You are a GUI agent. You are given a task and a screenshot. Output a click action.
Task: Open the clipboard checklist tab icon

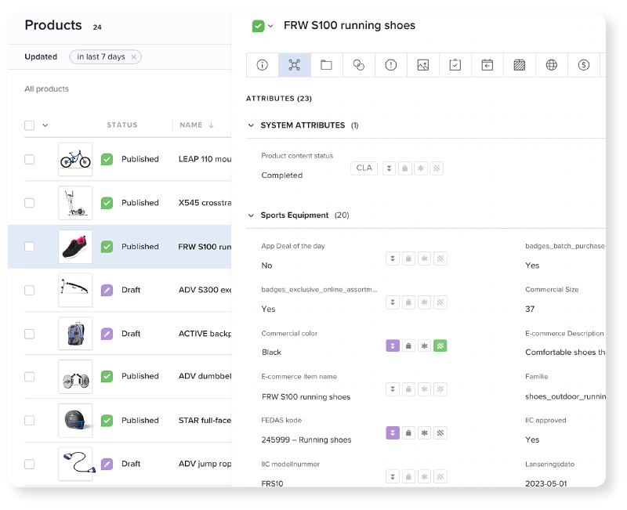[455, 65]
